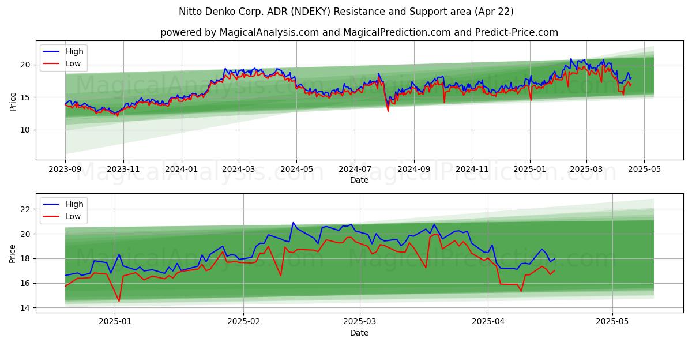
Task: Click '2025-03' tick on the lower chart
Action: point(360,322)
